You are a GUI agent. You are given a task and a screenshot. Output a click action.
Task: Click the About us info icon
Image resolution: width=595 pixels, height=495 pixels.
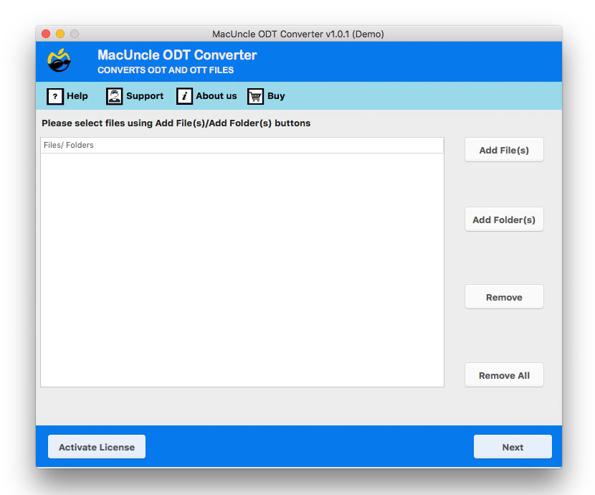click(185, 96)
